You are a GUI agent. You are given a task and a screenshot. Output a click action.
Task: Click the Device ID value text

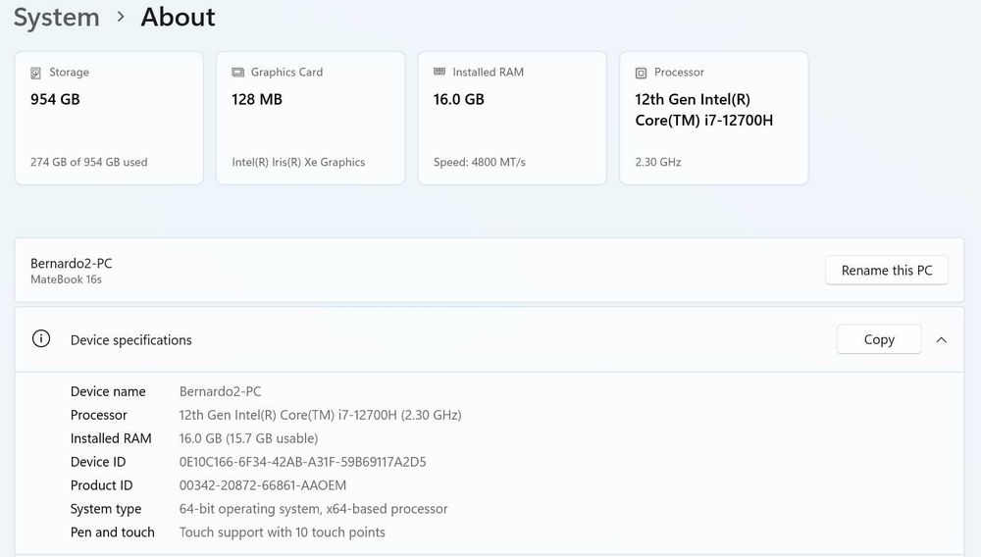click(302, 462)
